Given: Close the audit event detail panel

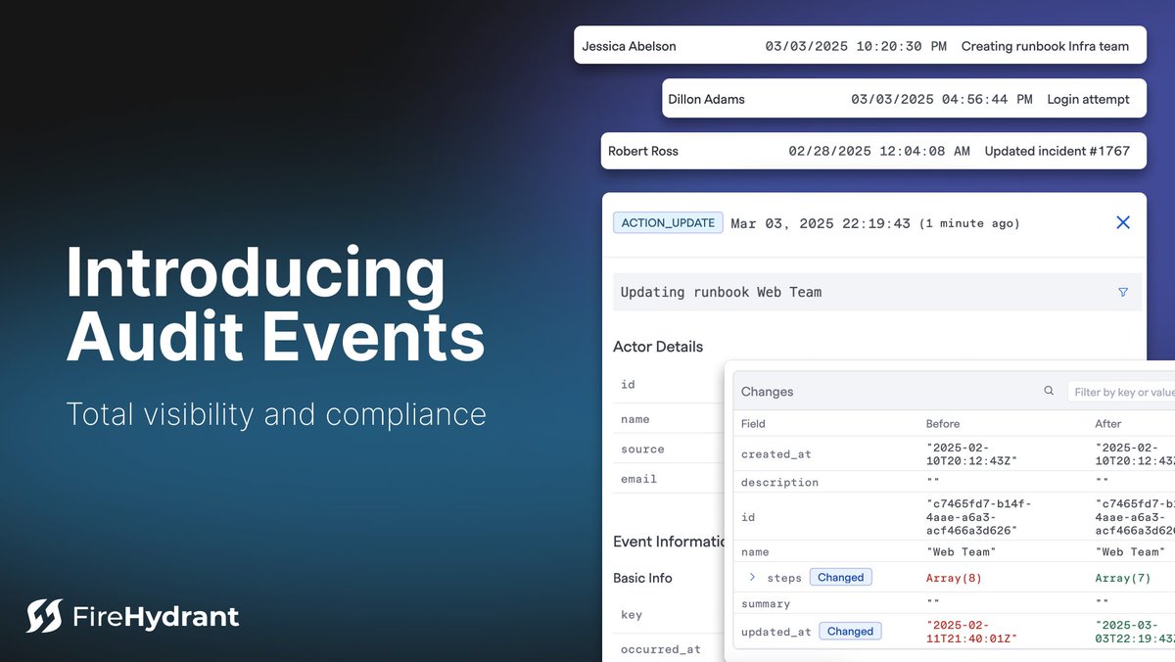Looking at the screenshot, I should point(1123,222).
